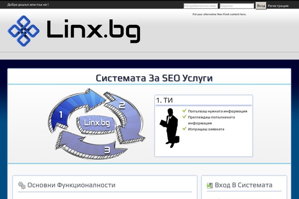Click the gears icon beside Основни Функционалности
This screenshot has width=299, height=199.
pyautogui.click(x=22, y=185)
